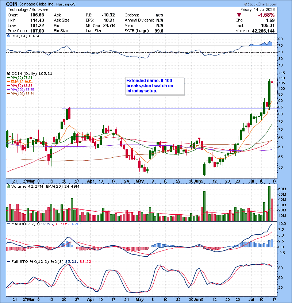The height and width of the screenshot is (303, 292).
Task: Click the Ask Size label
Action: point(62,20)
